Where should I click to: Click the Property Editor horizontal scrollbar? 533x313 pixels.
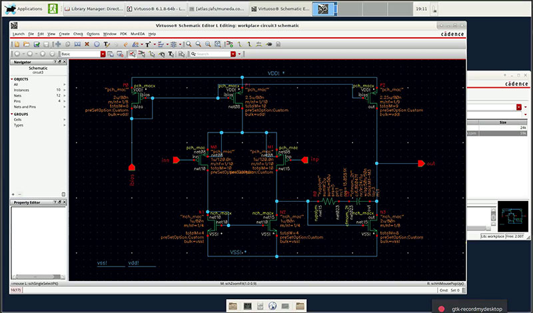coord(39,276)
